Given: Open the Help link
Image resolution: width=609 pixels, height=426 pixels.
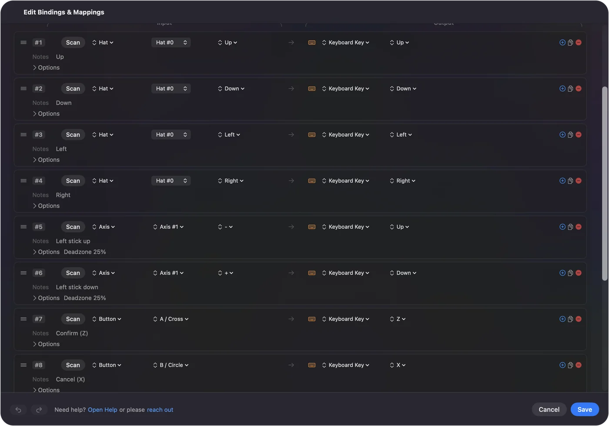Looking at the screenshot, I should tap(103, 410).
